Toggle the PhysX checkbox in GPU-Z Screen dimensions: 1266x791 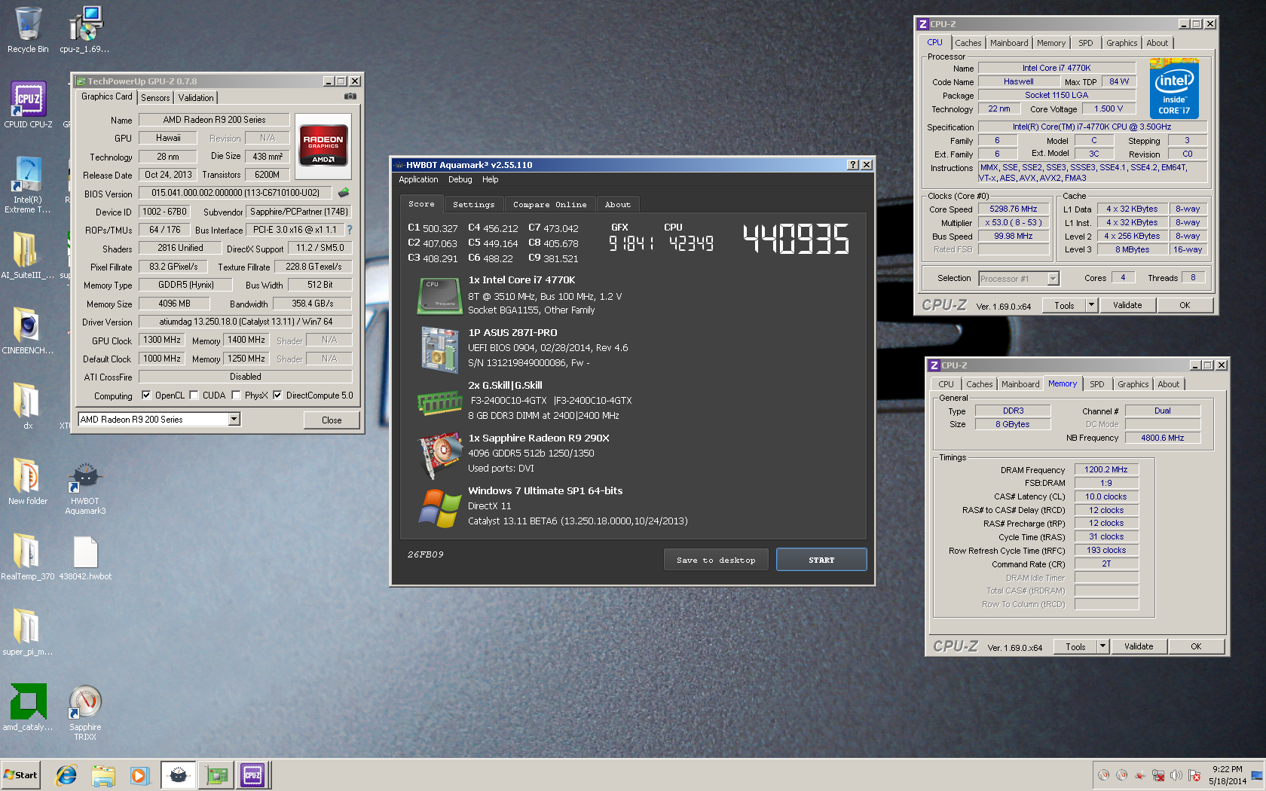point(236,395)
